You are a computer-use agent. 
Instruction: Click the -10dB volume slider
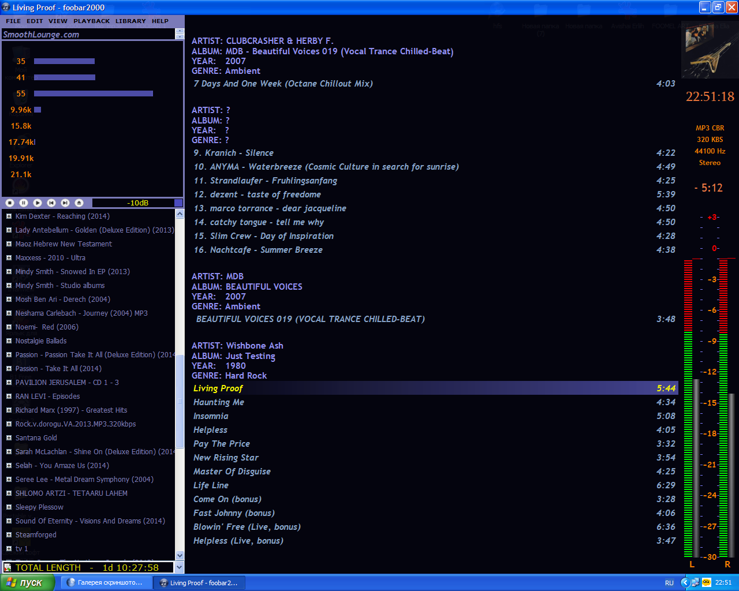(137, 203)
